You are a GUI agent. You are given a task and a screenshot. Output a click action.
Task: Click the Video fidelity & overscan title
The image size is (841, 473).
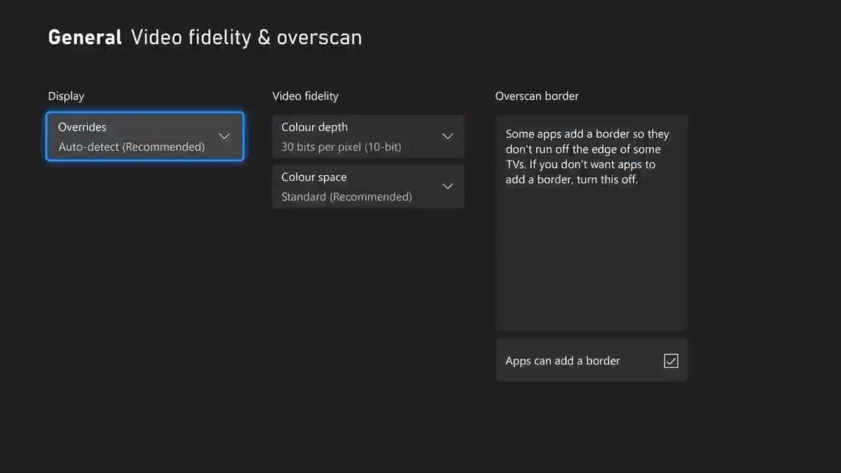point(245,37)
